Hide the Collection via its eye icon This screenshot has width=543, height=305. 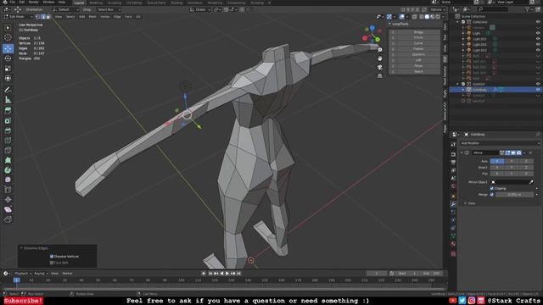point(538,22)
